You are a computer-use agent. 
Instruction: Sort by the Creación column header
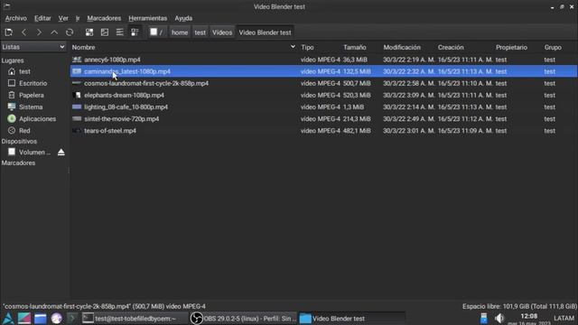451,47
